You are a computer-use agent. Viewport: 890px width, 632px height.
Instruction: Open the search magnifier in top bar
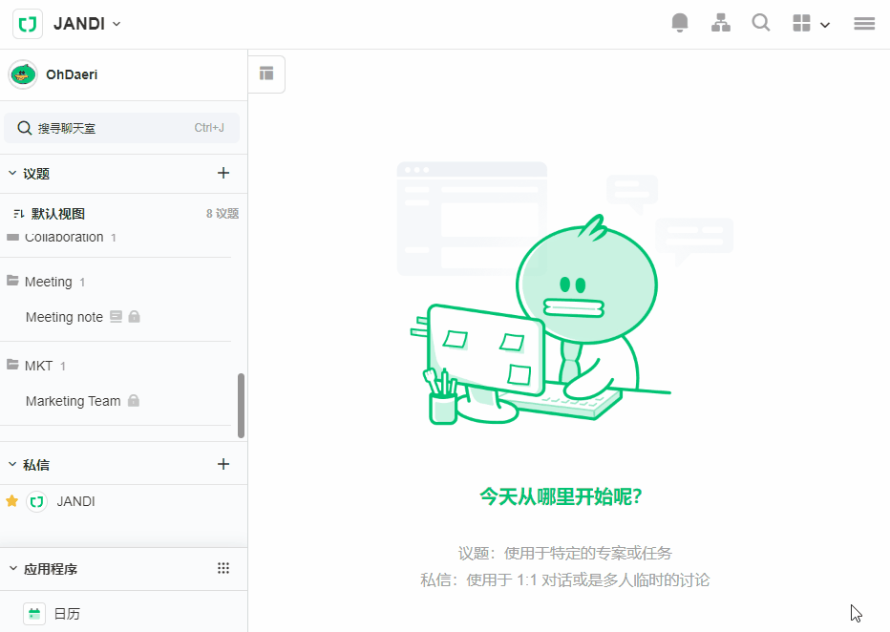click(760, 23)
